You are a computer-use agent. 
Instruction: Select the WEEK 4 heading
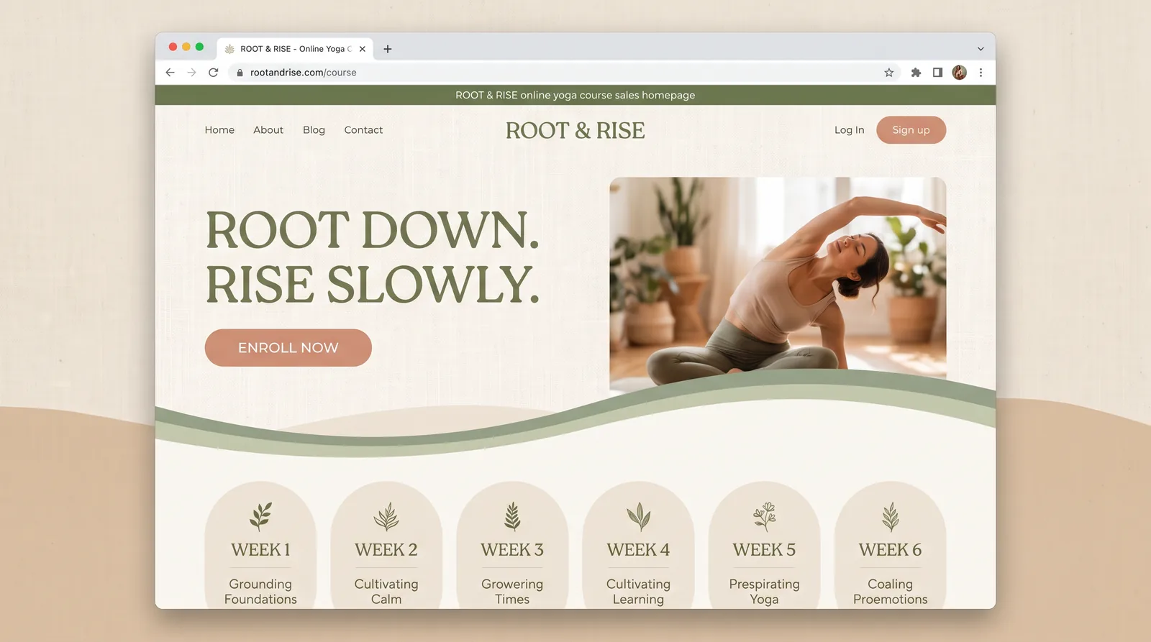(x=638, y=550)
